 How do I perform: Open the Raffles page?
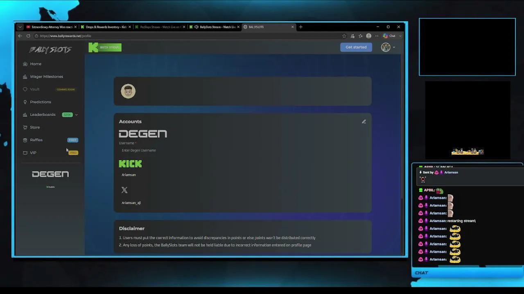click(x=36, y=140)
